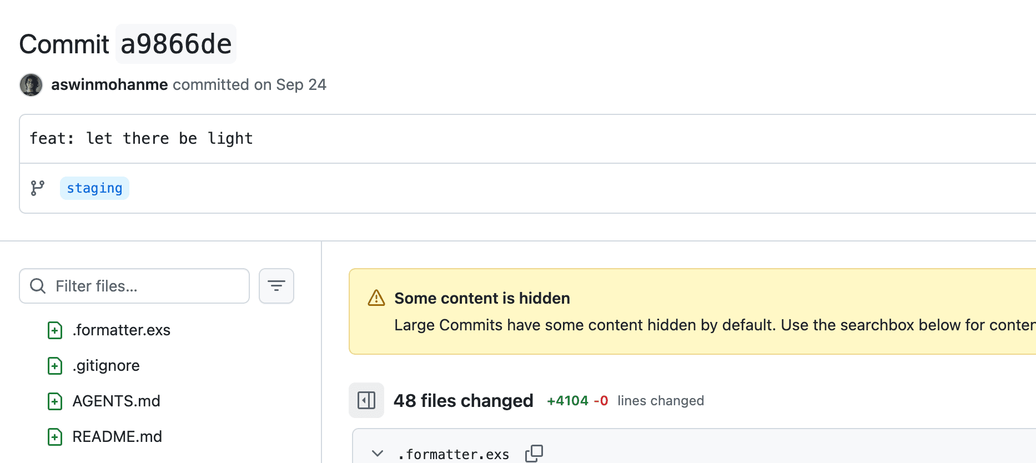Select .gitignore in the file tree

click(106, 366)
